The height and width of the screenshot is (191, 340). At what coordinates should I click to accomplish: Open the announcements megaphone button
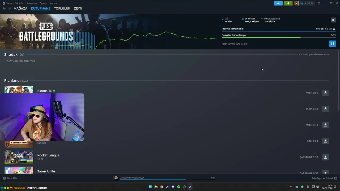pos(278,3)
